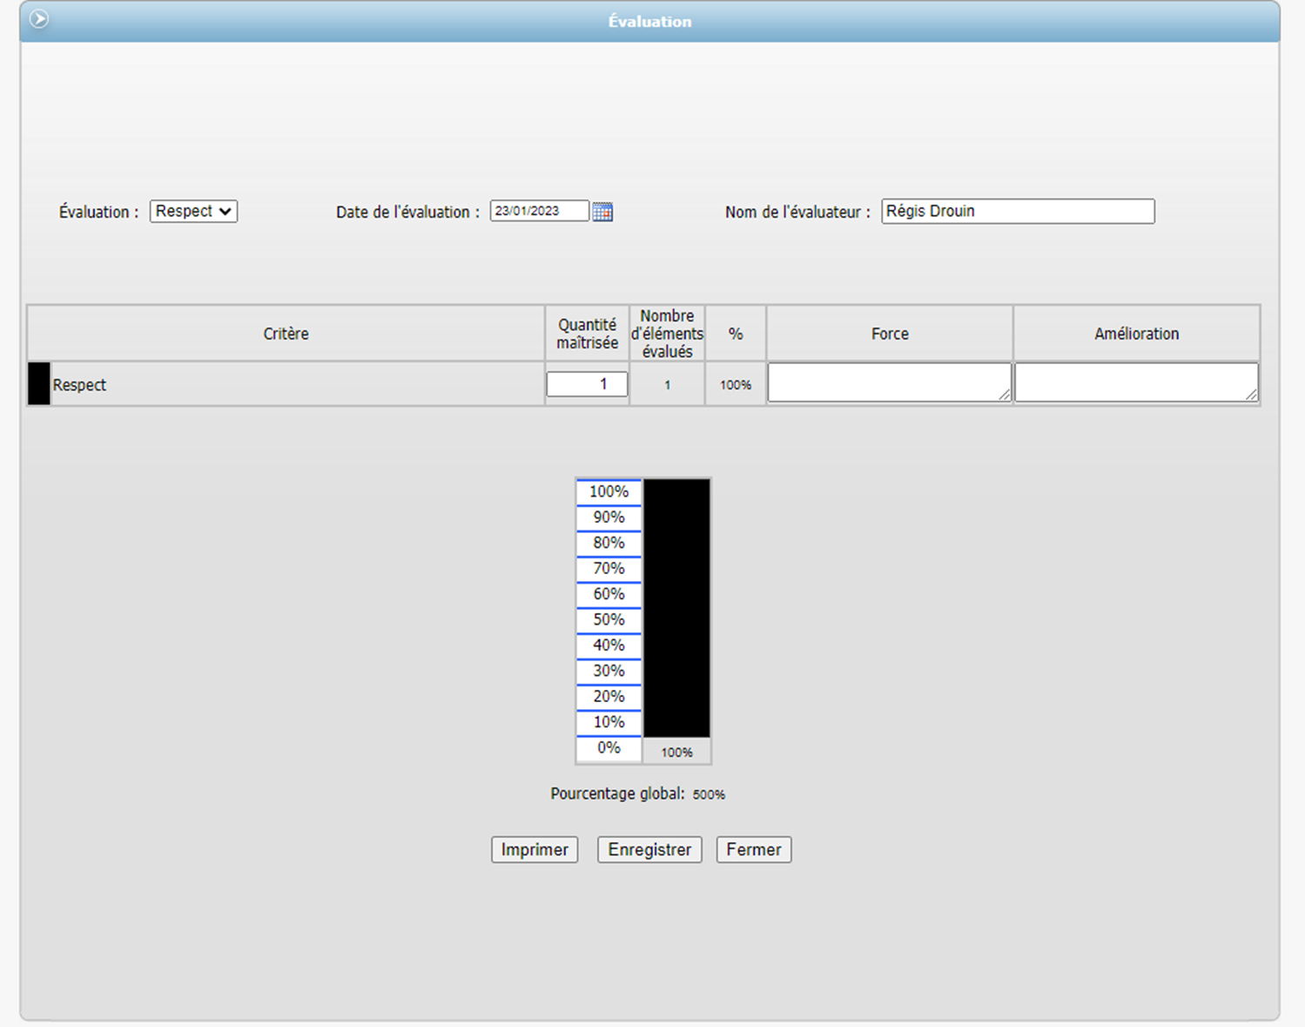This screenshot has width=1305, height=1027.
Task: Click the Amélioration column header
Action: click(x=1137, y=334)
